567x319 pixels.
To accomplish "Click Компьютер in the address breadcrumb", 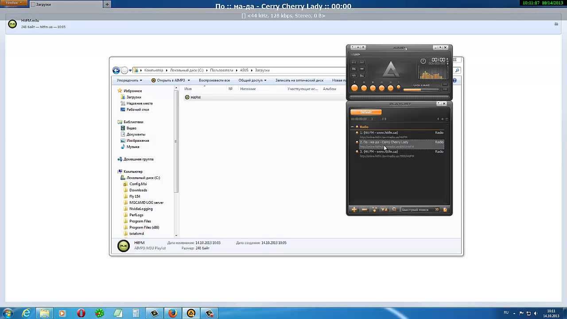I will [x=154, y=70].
